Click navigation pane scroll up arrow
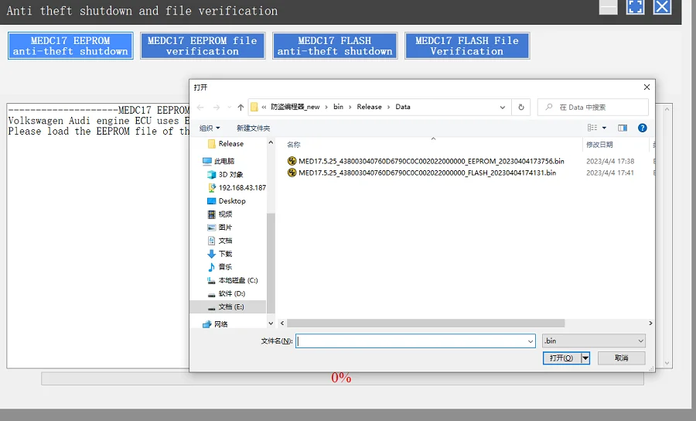Image resolution: width=696 pixels, height=421 pixels. click(x=271, y=142)
